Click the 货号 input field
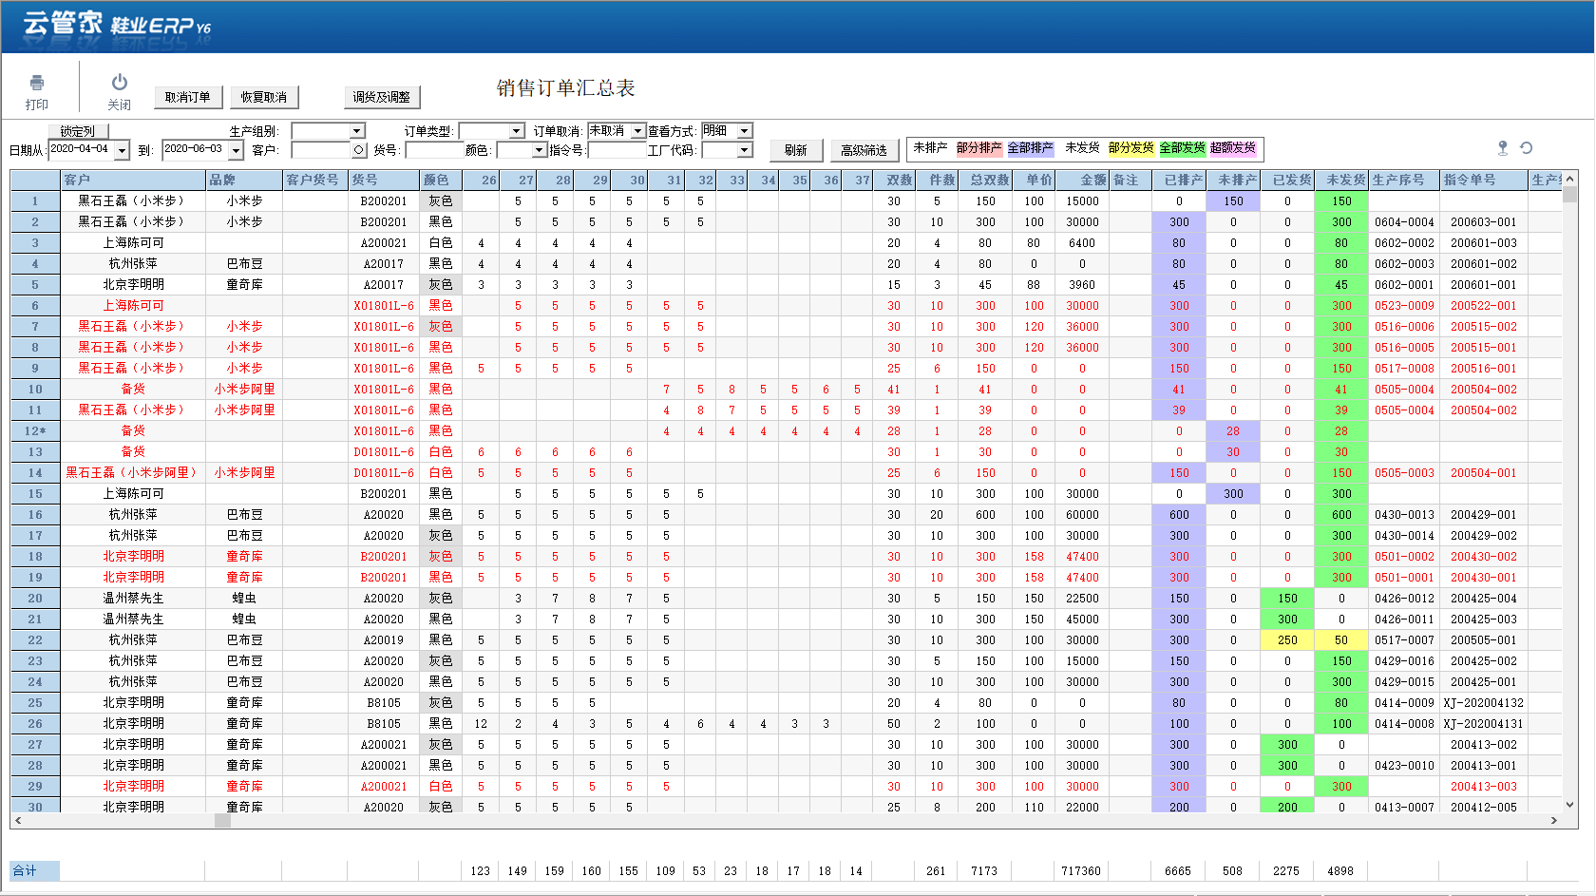 433,150
